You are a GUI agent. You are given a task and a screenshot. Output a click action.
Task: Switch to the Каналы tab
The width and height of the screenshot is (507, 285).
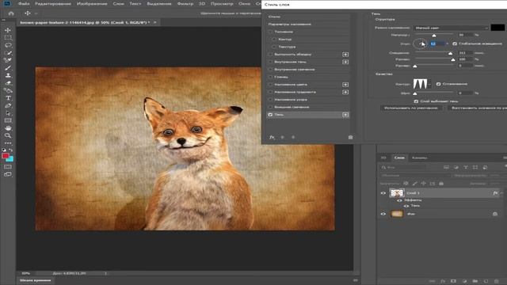click(419, 158)
